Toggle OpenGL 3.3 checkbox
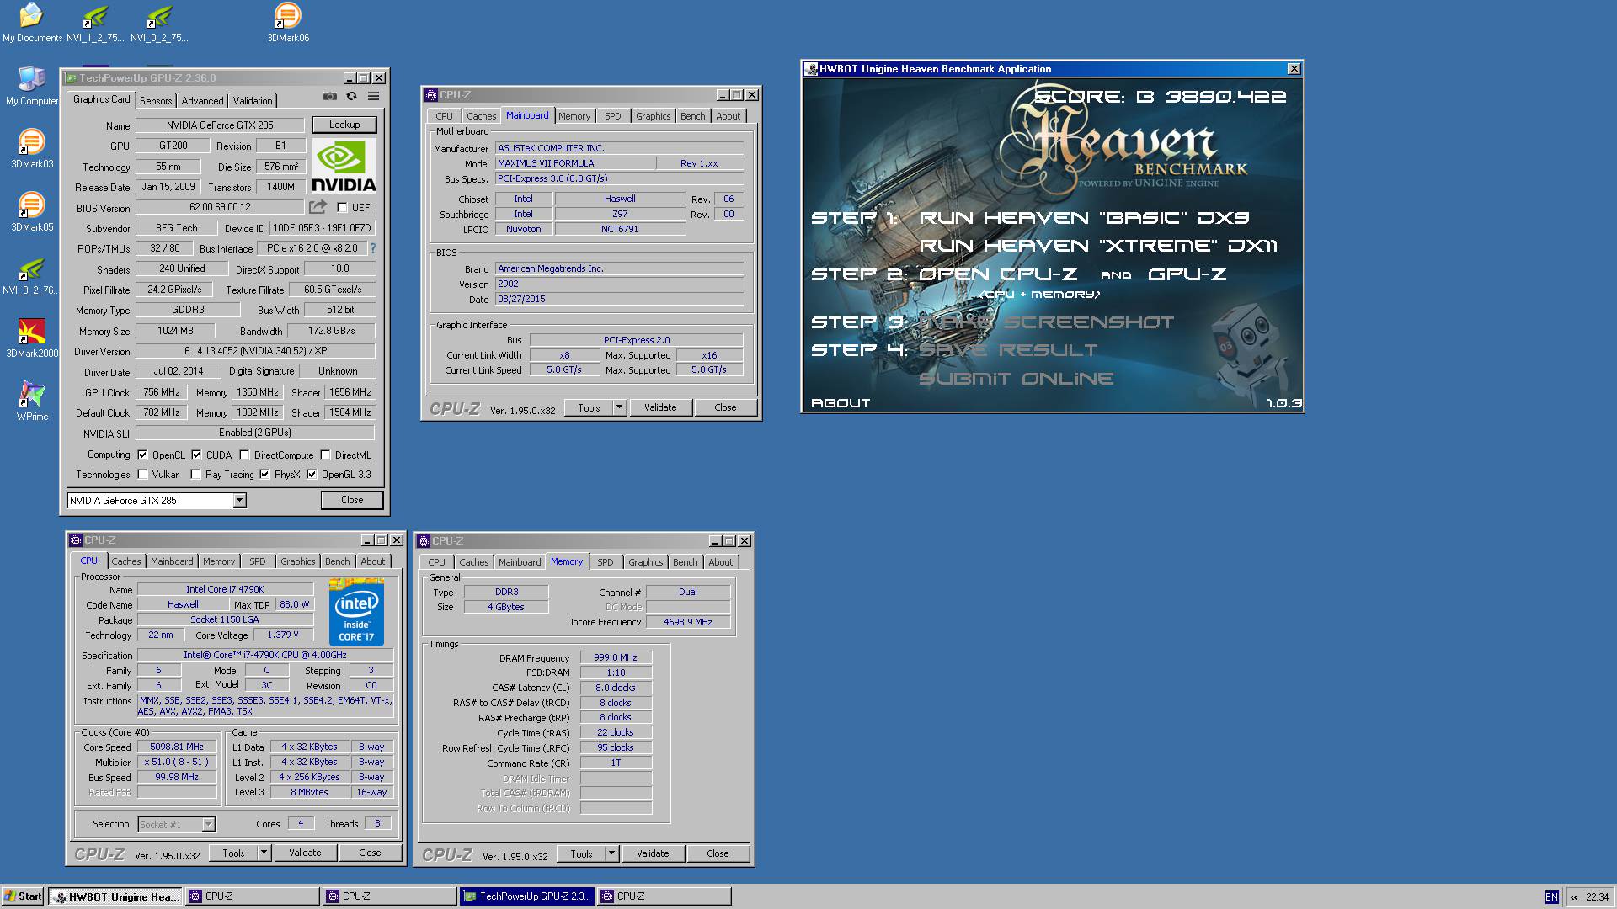 point(312,475)
